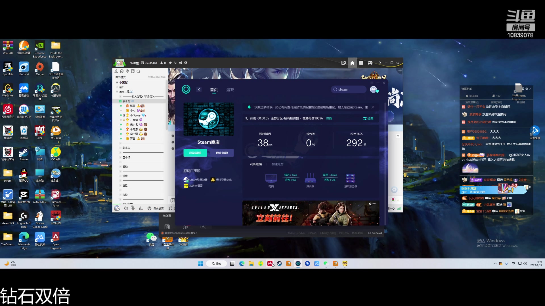Viewport: 545px width, 306px height.
Task: Expand the 馒馒 sub-channel
Action: coord(120,176)
